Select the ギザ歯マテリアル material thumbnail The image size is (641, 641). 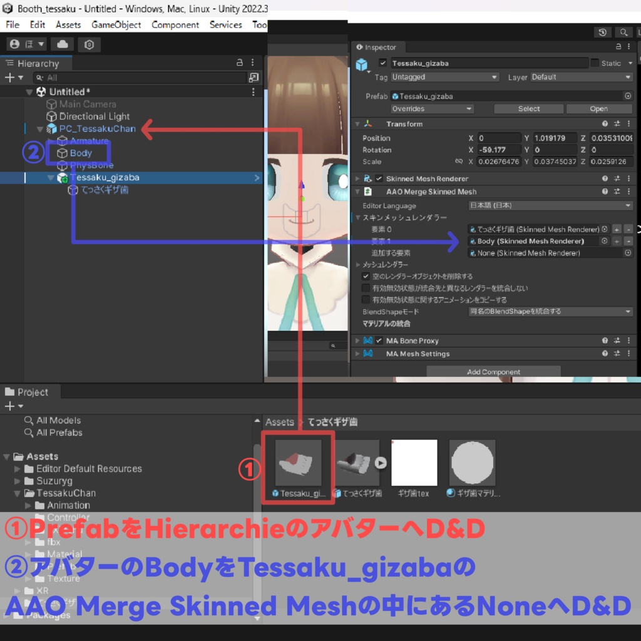click(472, 463)
